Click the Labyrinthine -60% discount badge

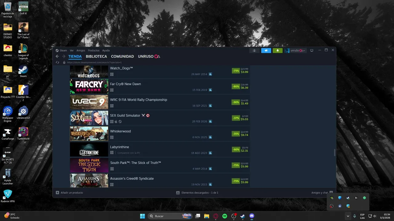tap(236, 149)
